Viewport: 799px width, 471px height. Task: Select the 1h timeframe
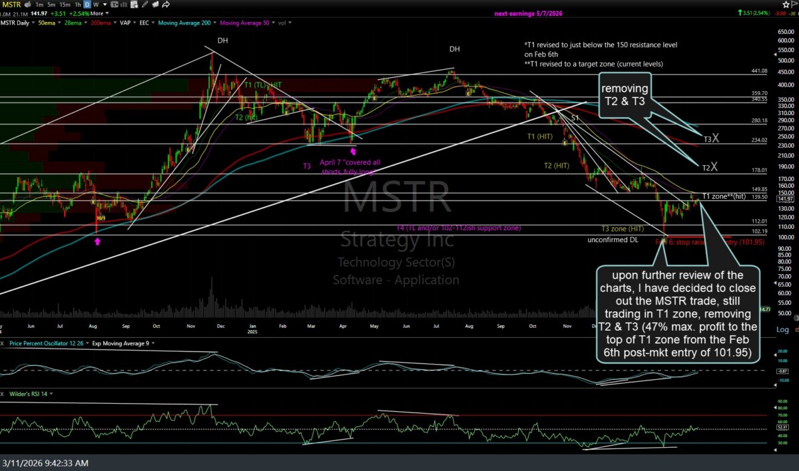78,4
